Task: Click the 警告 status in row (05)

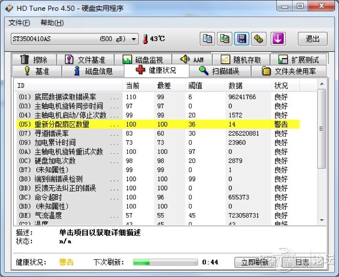Action: (281, 124)
